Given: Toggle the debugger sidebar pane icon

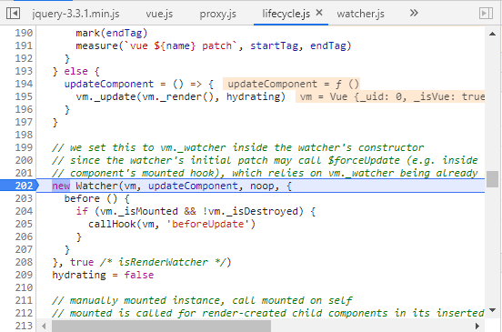Looking at the screenshot, I should coord(486,14).
